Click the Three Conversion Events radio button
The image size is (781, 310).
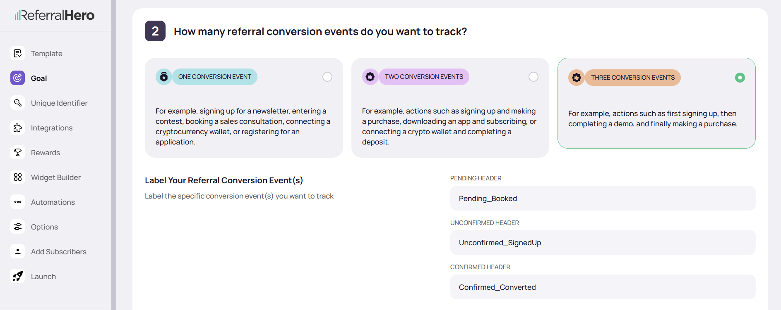click(x=740, y=78)
